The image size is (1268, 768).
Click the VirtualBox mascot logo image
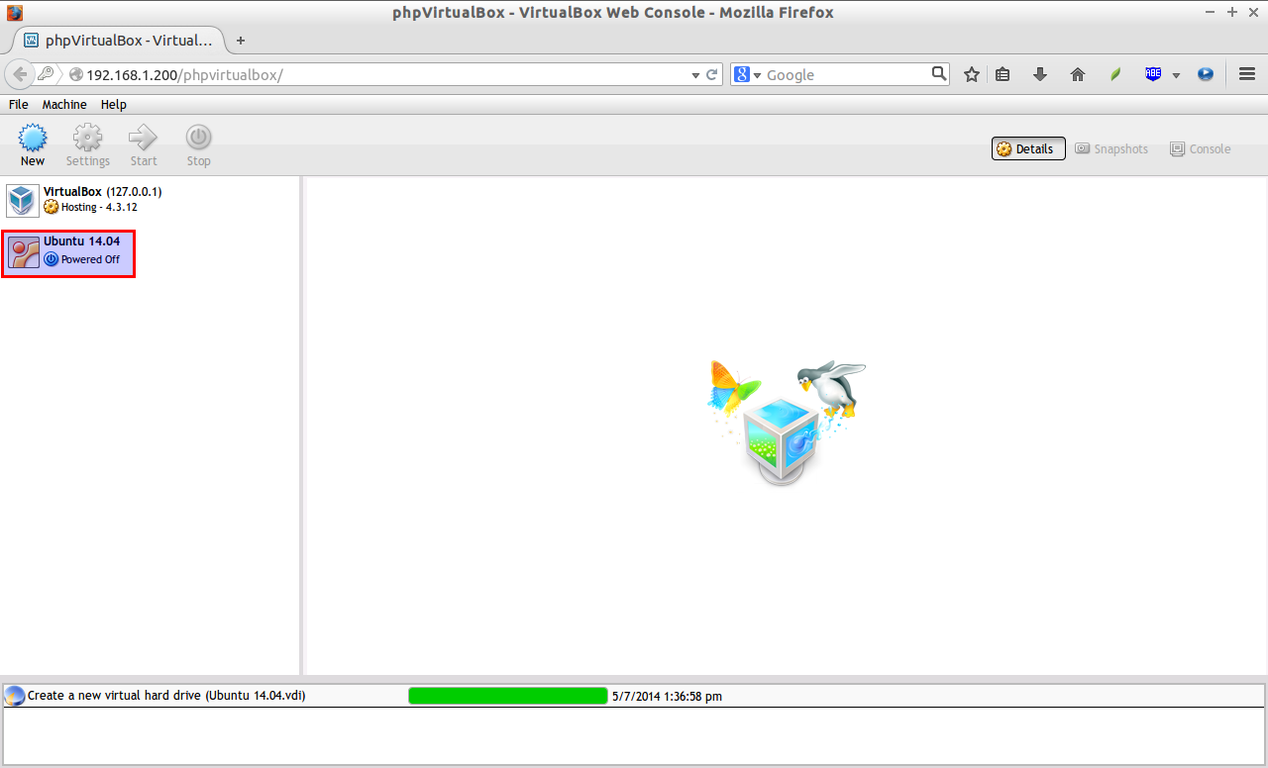tap(788, 422)
